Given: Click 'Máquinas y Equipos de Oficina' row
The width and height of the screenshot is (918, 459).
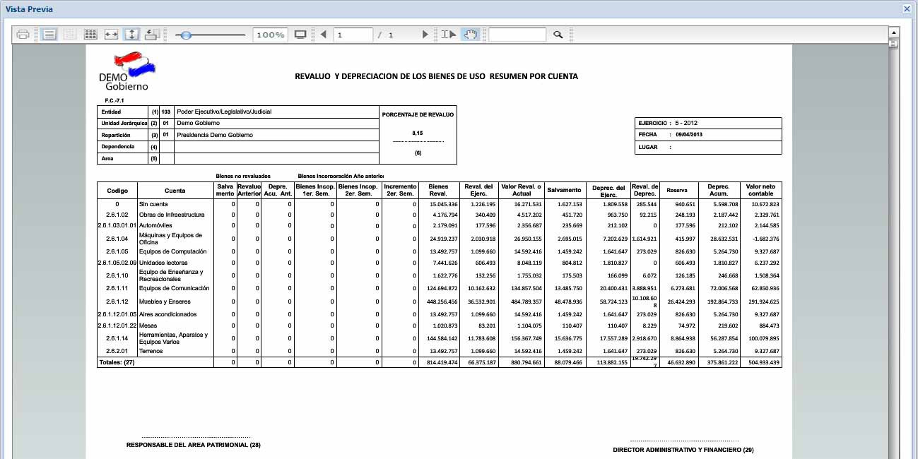Looking at the screenshot, I should (172, 239).
